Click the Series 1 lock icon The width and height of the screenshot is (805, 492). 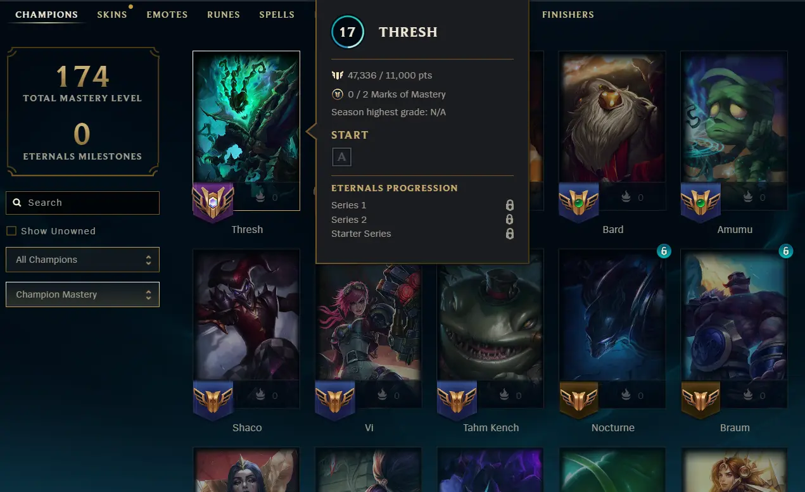coord(509,205)
